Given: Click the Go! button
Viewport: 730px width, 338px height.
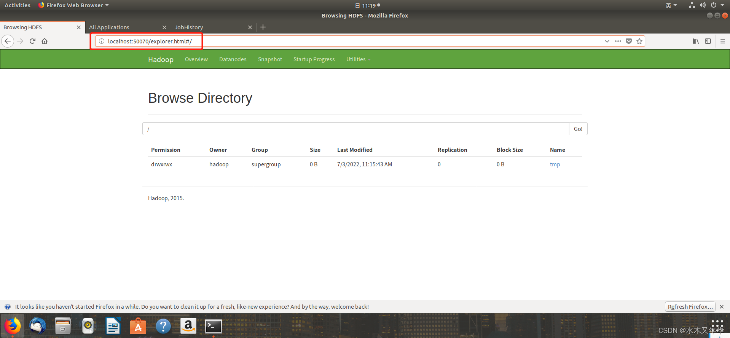Looking at the screenshot, I should (x=578, y=129).
